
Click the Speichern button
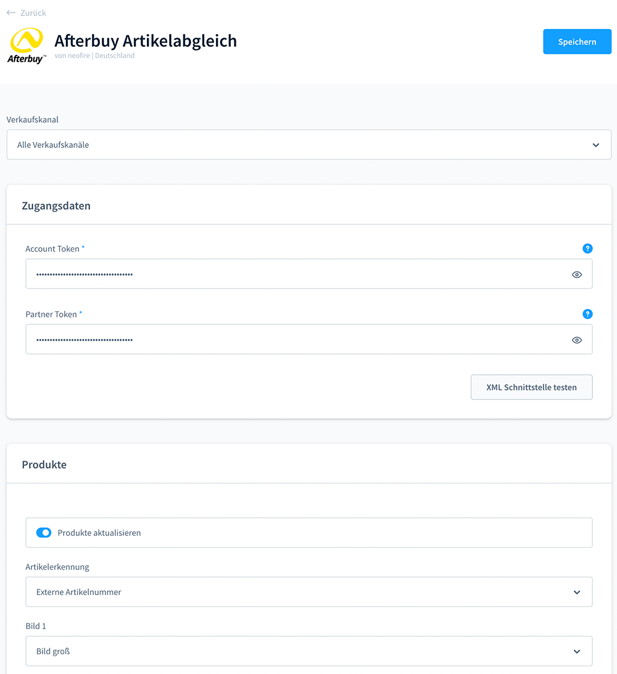pyautogui.click(x=577, y=42)
